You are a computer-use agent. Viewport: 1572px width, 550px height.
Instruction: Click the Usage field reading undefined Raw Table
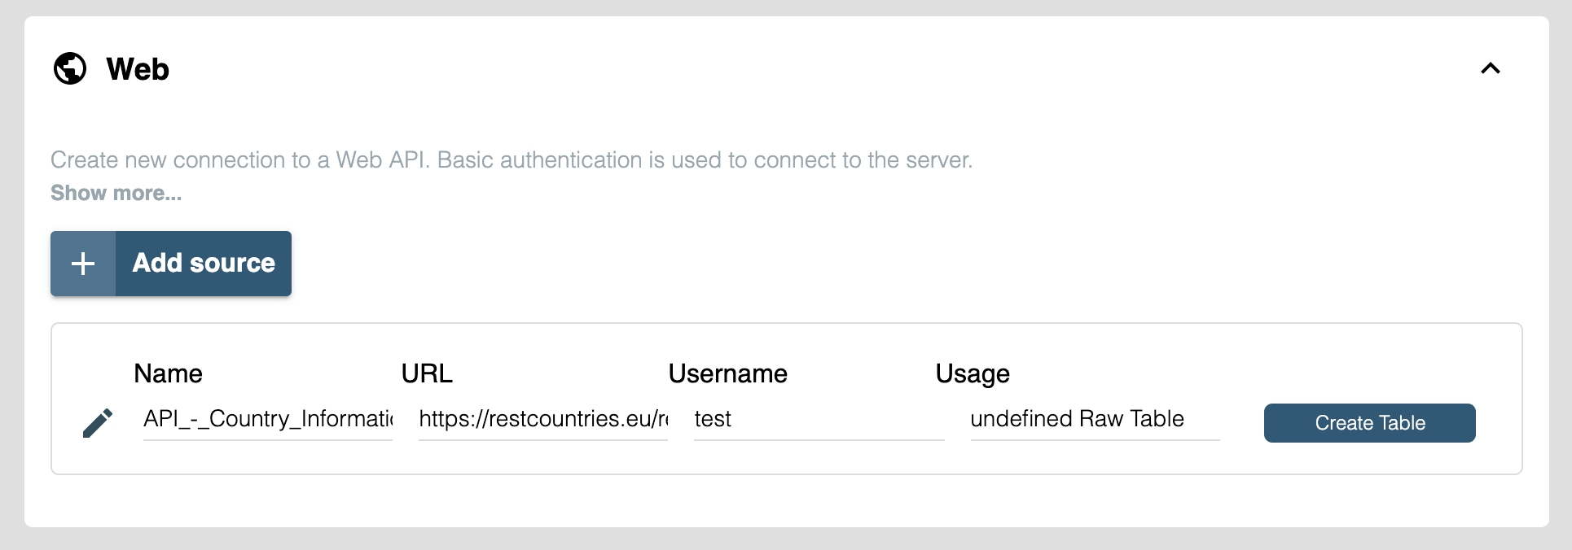(1094, 419)
